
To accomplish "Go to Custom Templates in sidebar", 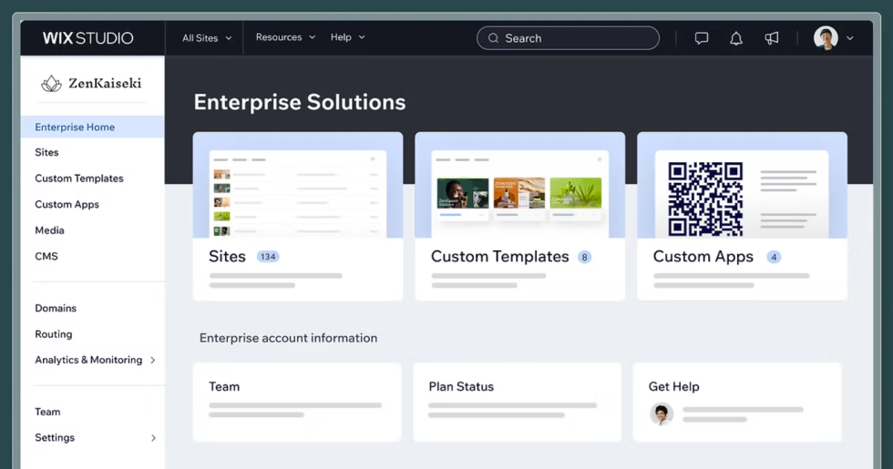I will pos(79,178).
